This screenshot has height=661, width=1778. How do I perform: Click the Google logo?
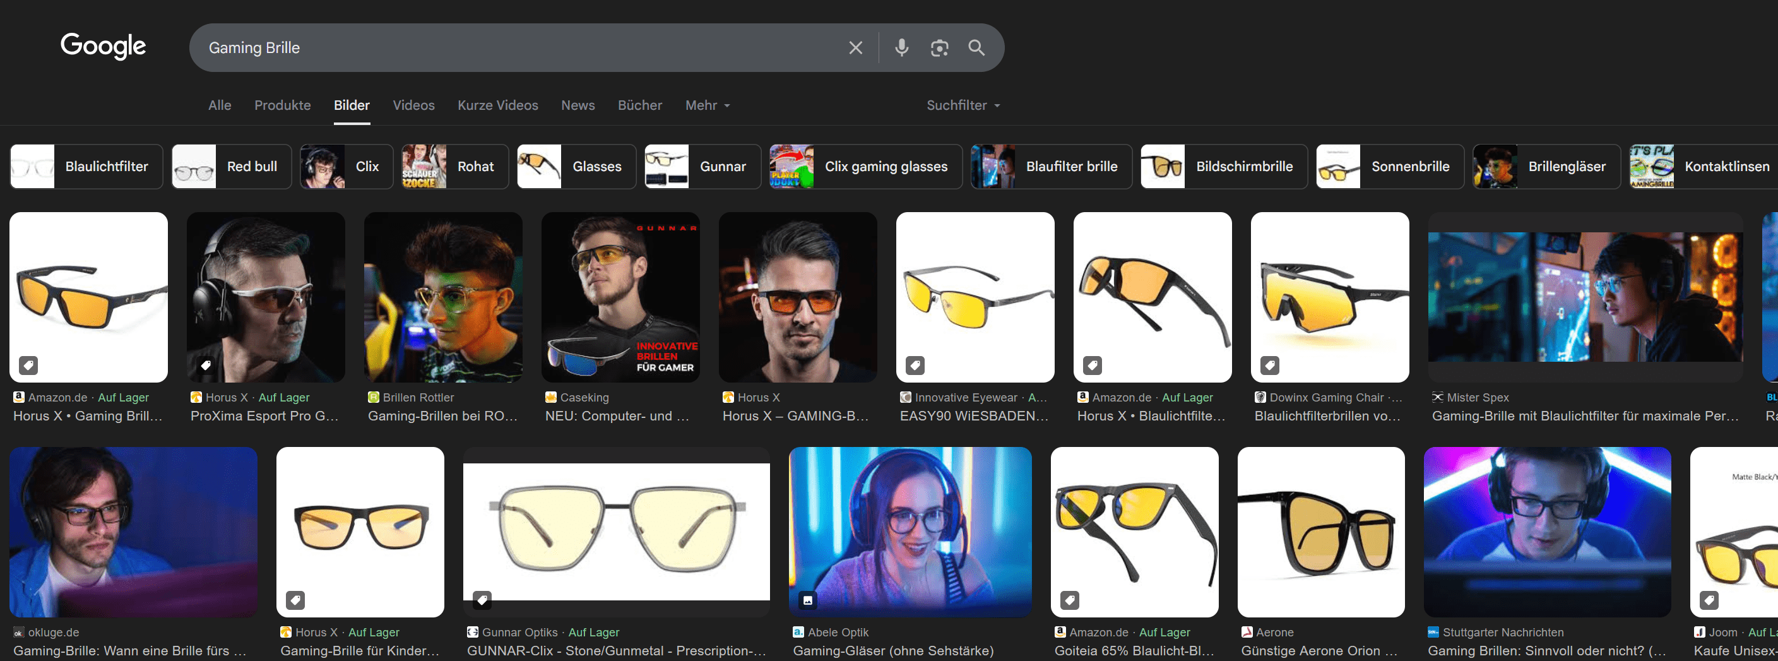[104, 46]
